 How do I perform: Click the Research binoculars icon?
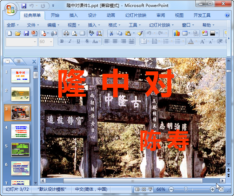click(x=99, y=33)
